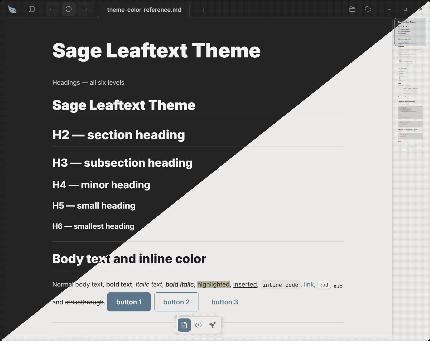Image resolution: width=430 pixels, height=341 pixels.
Task: Click the cloud download icon
Action: coord(368,9)
